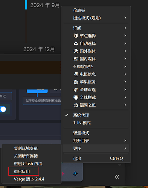This screenshot has height=188, width=148.
Task: Select 关闭所有连接
Action: (31, 156)
